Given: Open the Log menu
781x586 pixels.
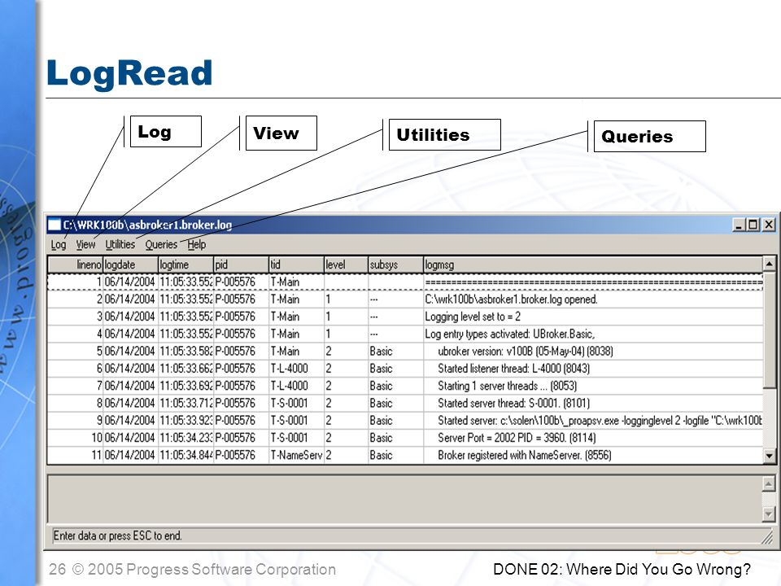Looking at the screenshot, I should [59, 245].
